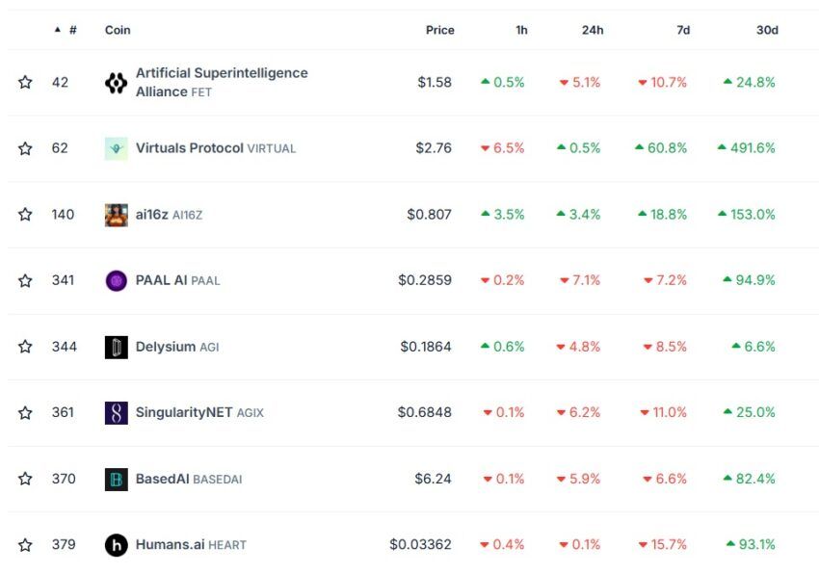
Task: Select the SingularityNET AGIX logo icon
Action: [116, 413]
